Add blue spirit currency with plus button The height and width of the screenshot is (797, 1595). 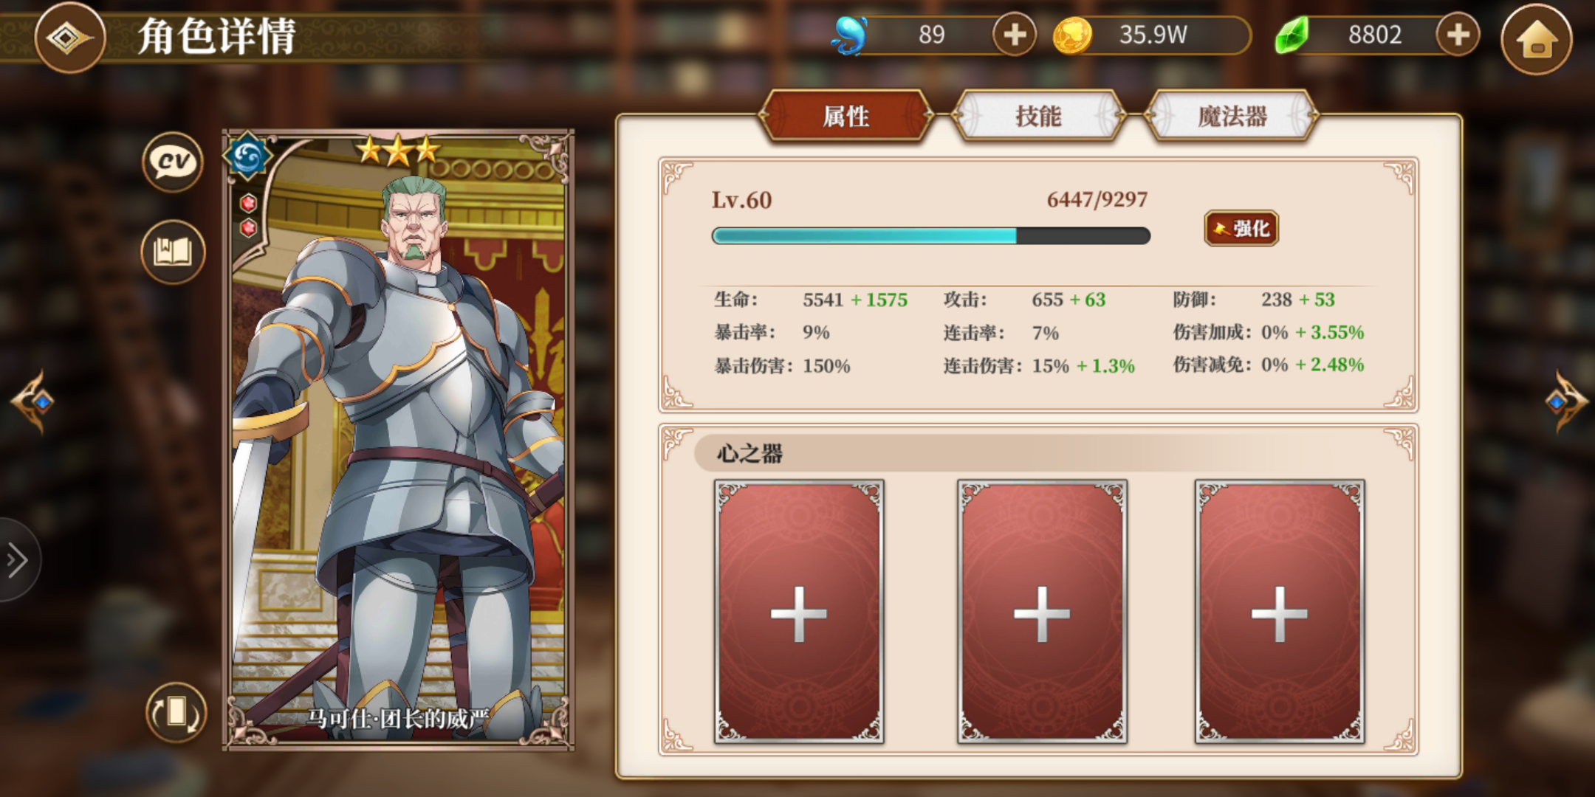pyautogui.click(x=1015, y=35)
